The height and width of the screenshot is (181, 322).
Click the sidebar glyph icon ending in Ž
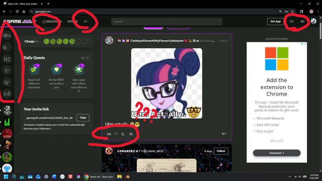7,94
